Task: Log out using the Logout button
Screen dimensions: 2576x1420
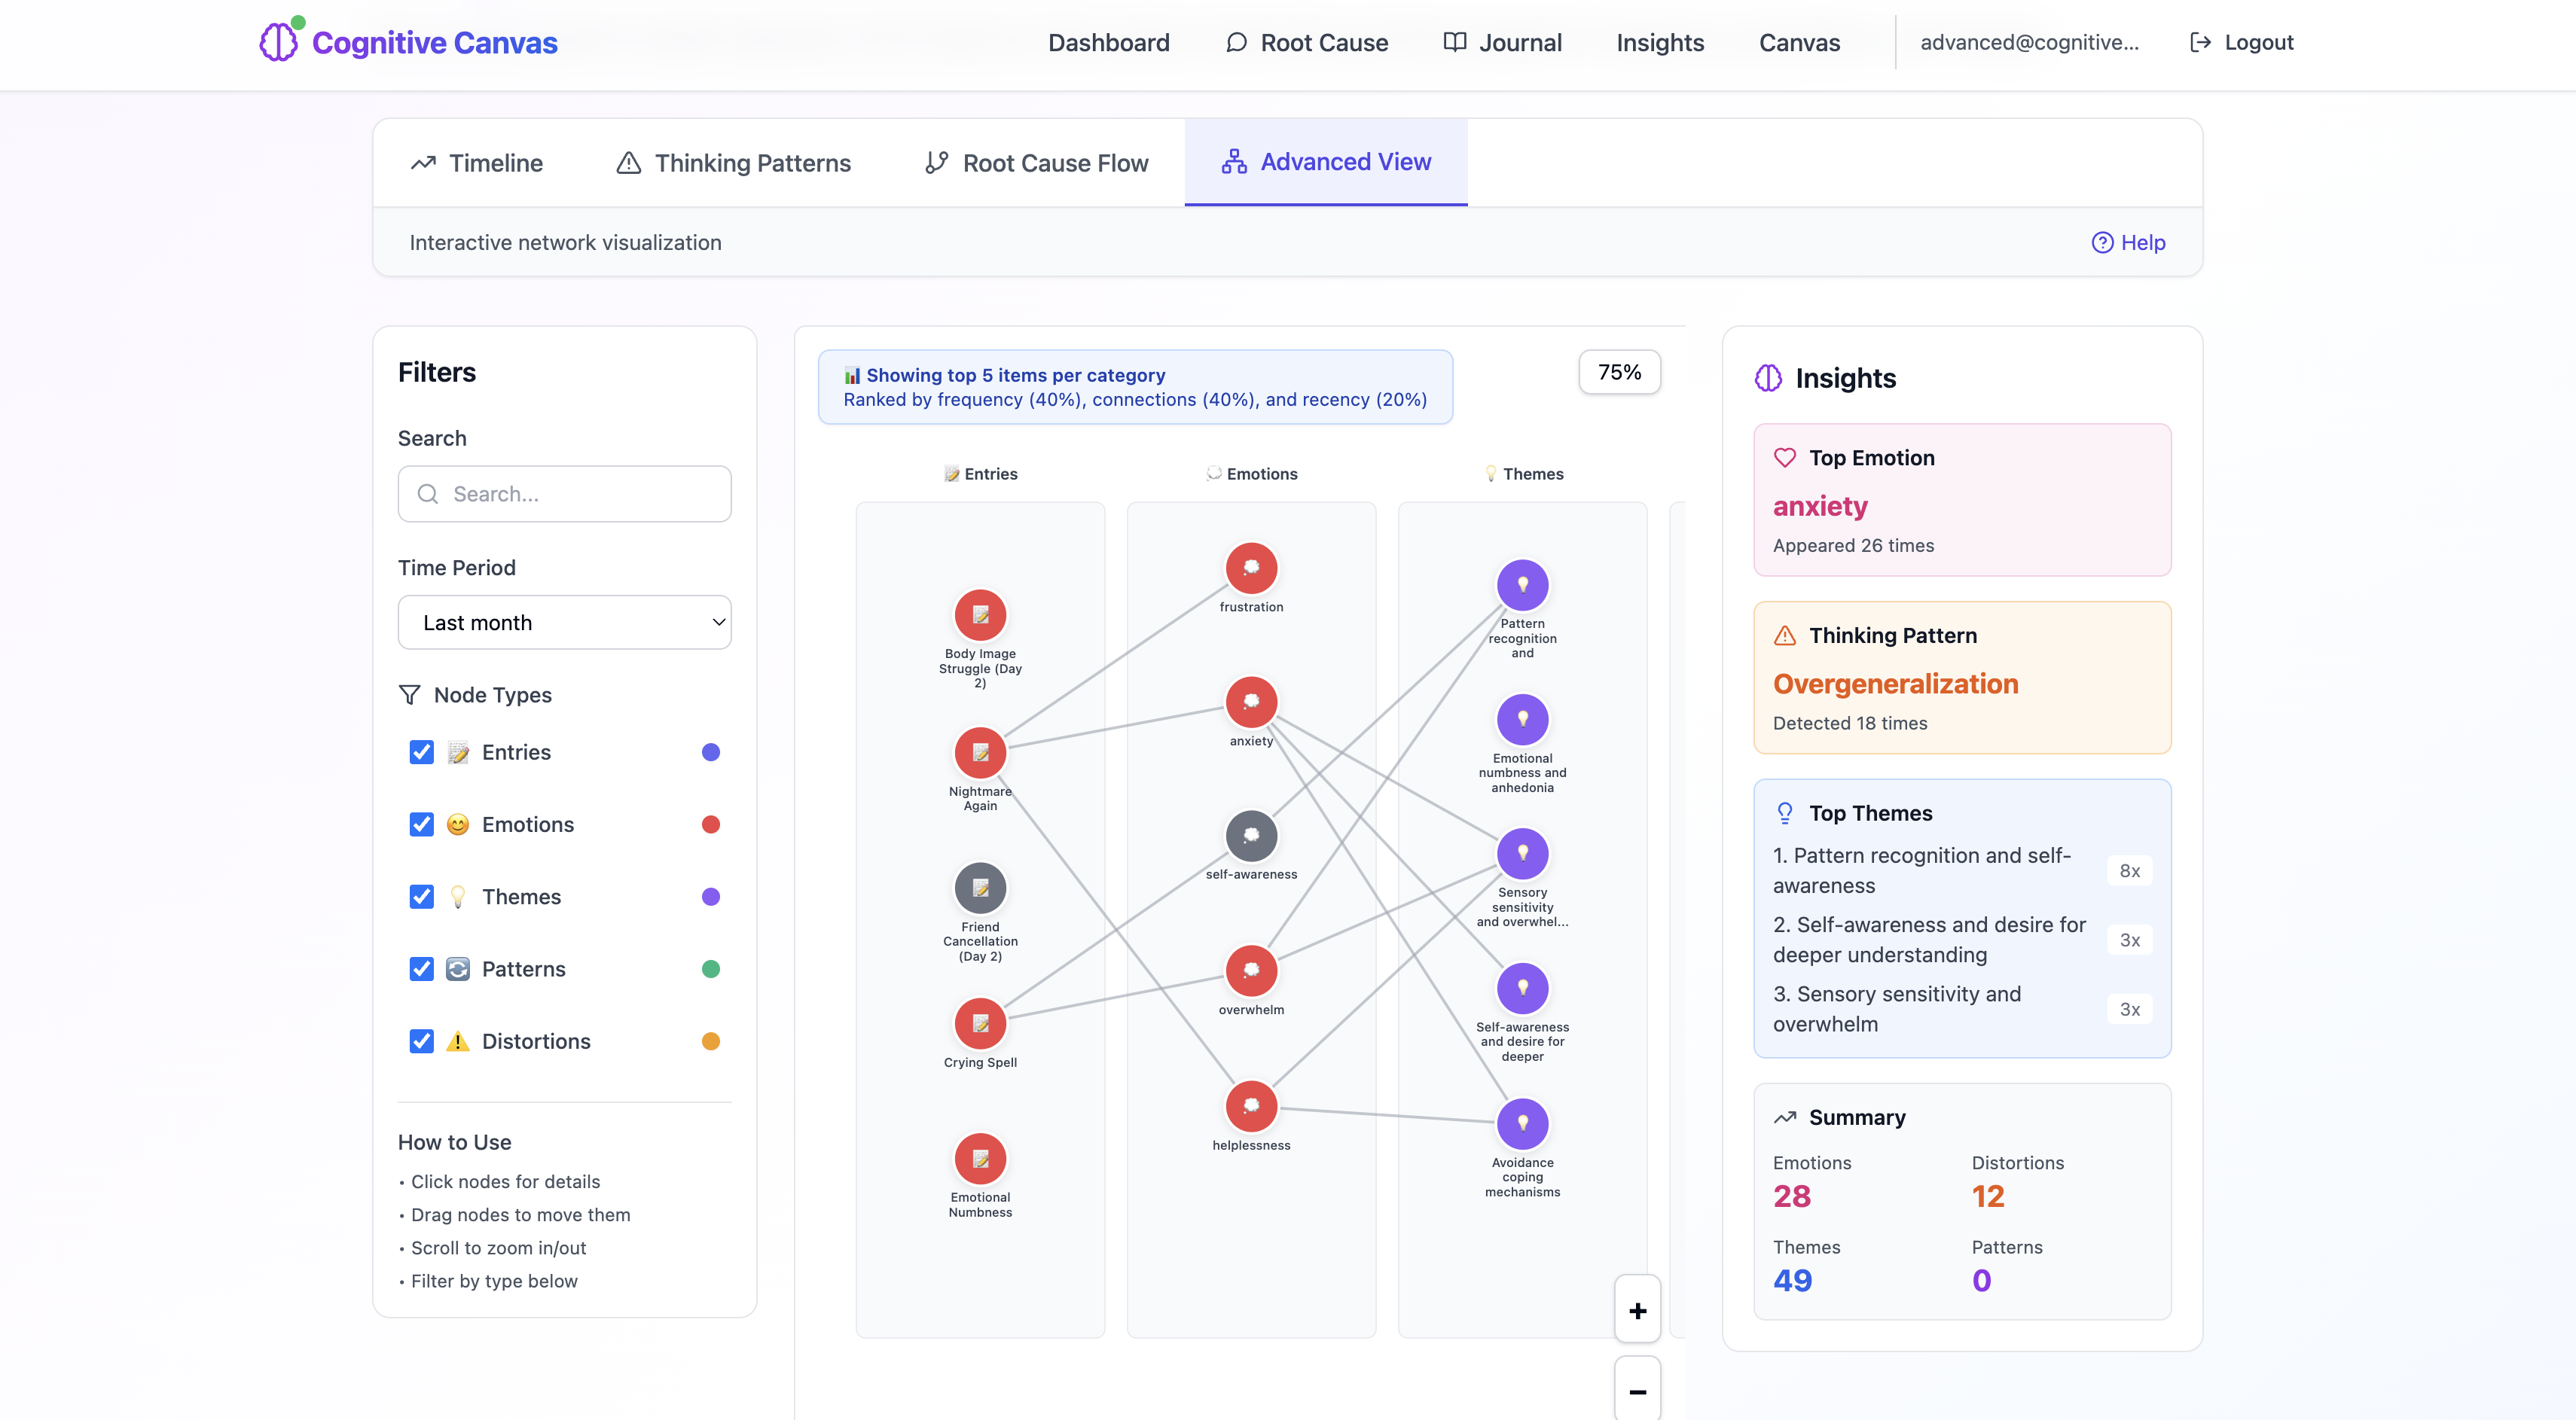Action: 2241,42
